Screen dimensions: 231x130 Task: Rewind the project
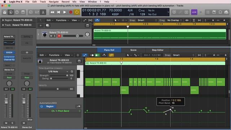coord(52,12)
